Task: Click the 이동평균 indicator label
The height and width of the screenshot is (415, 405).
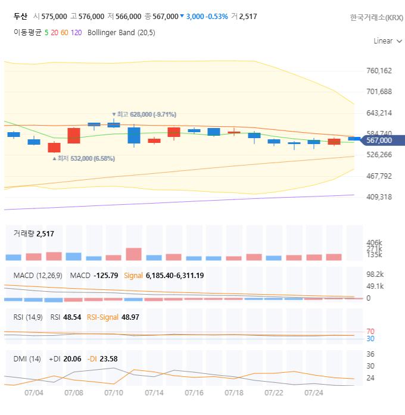Action: [27, 33]
